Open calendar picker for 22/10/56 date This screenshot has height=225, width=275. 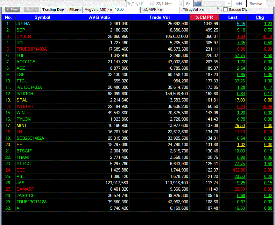(x=180, y=4)
